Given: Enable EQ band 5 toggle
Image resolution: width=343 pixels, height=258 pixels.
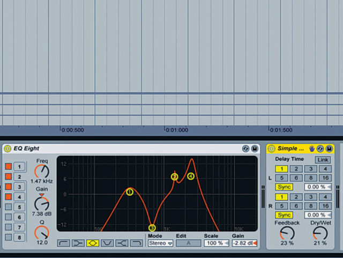Looking at the screenshot, I should (9, 207).
